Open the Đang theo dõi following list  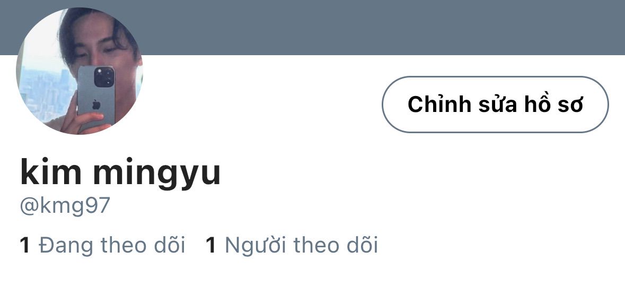tap(102, 245)
